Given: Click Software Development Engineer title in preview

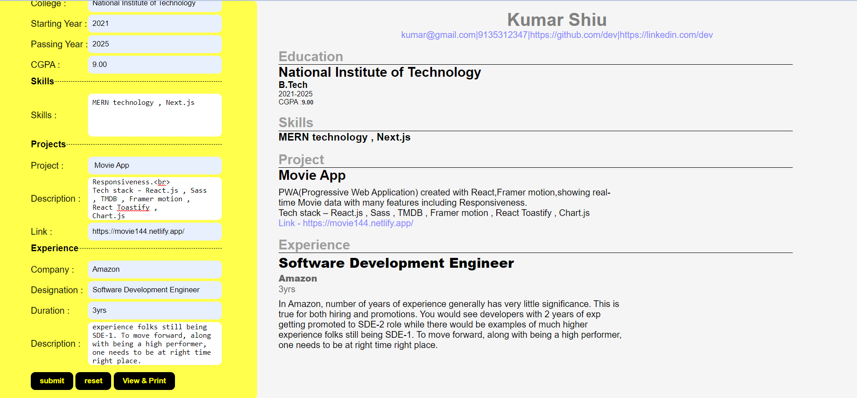Looking at the screenshot, I should click(396, 263).
